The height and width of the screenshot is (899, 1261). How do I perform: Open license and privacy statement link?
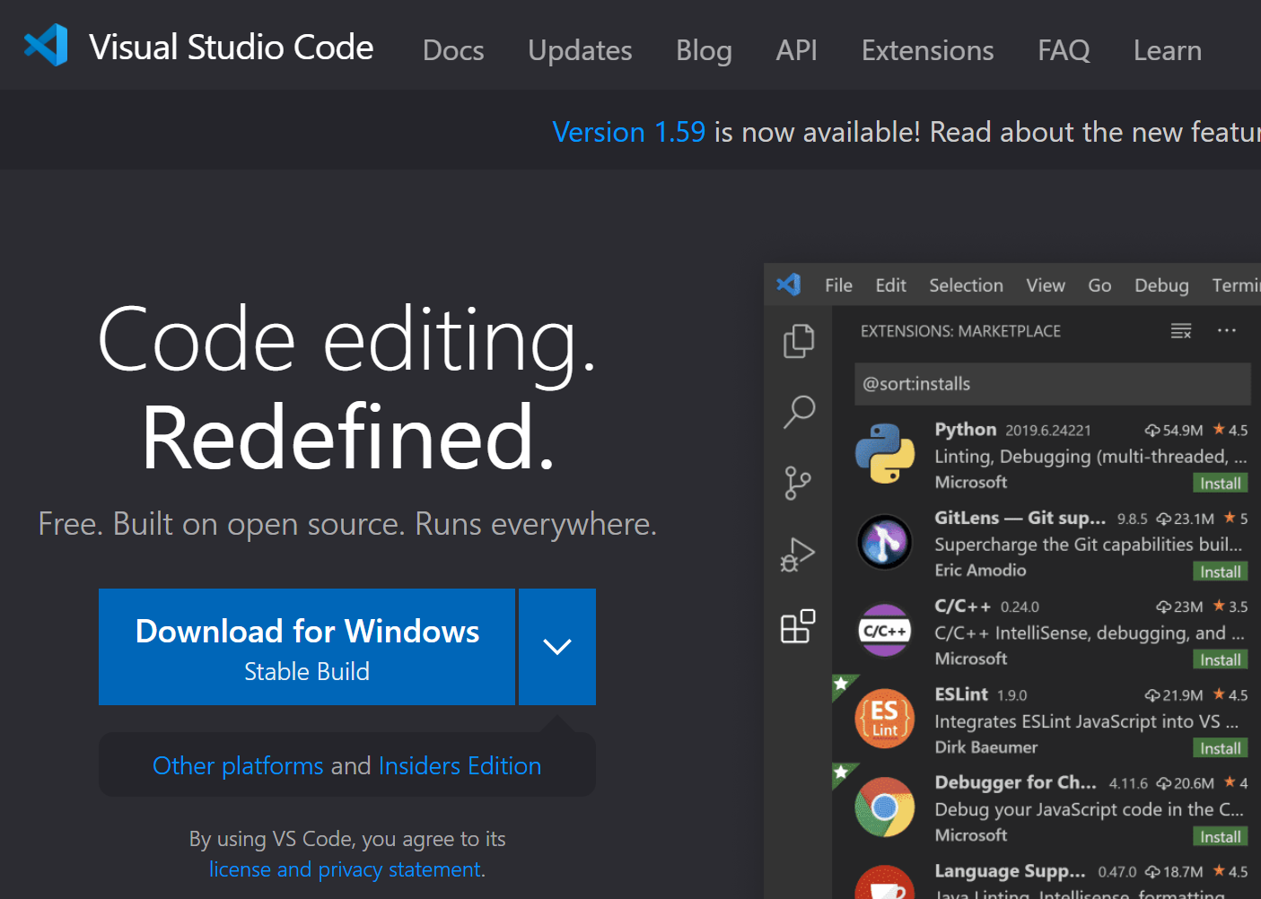pyautogui.click(x=346, y=869)
